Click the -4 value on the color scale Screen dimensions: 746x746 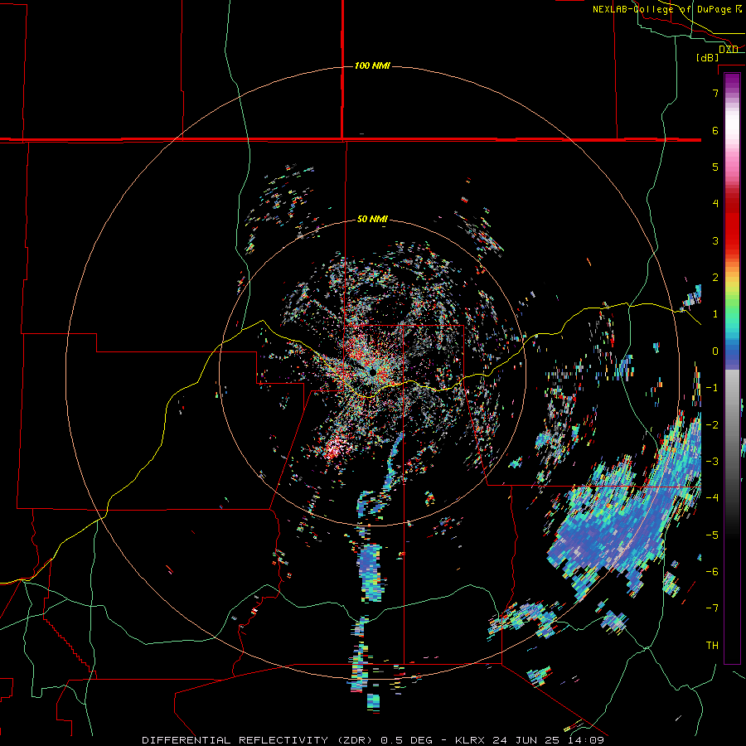712,497
